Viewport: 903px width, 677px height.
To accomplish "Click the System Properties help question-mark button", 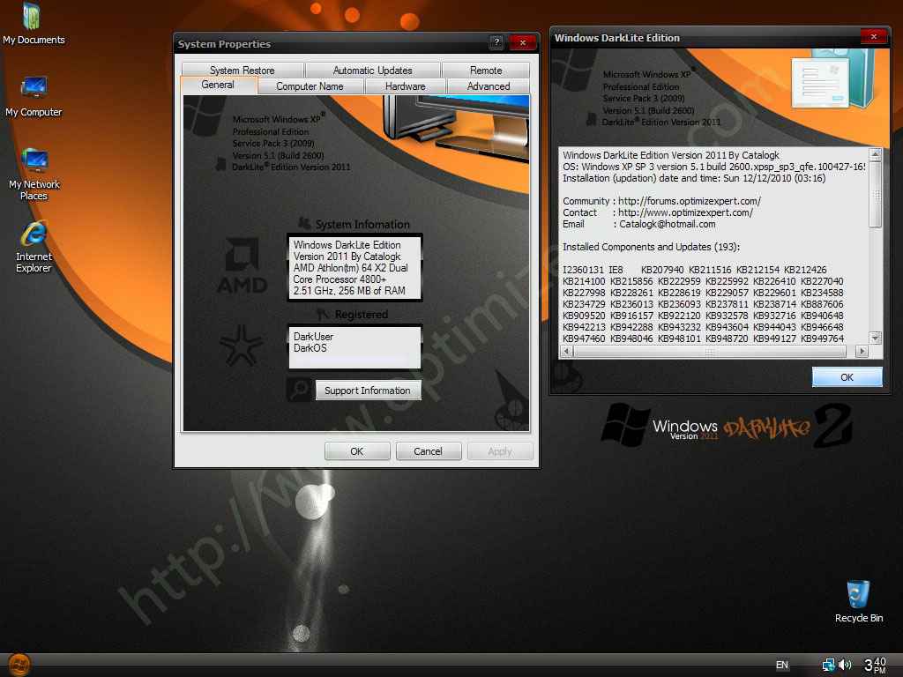I will (x=496, y=42).
